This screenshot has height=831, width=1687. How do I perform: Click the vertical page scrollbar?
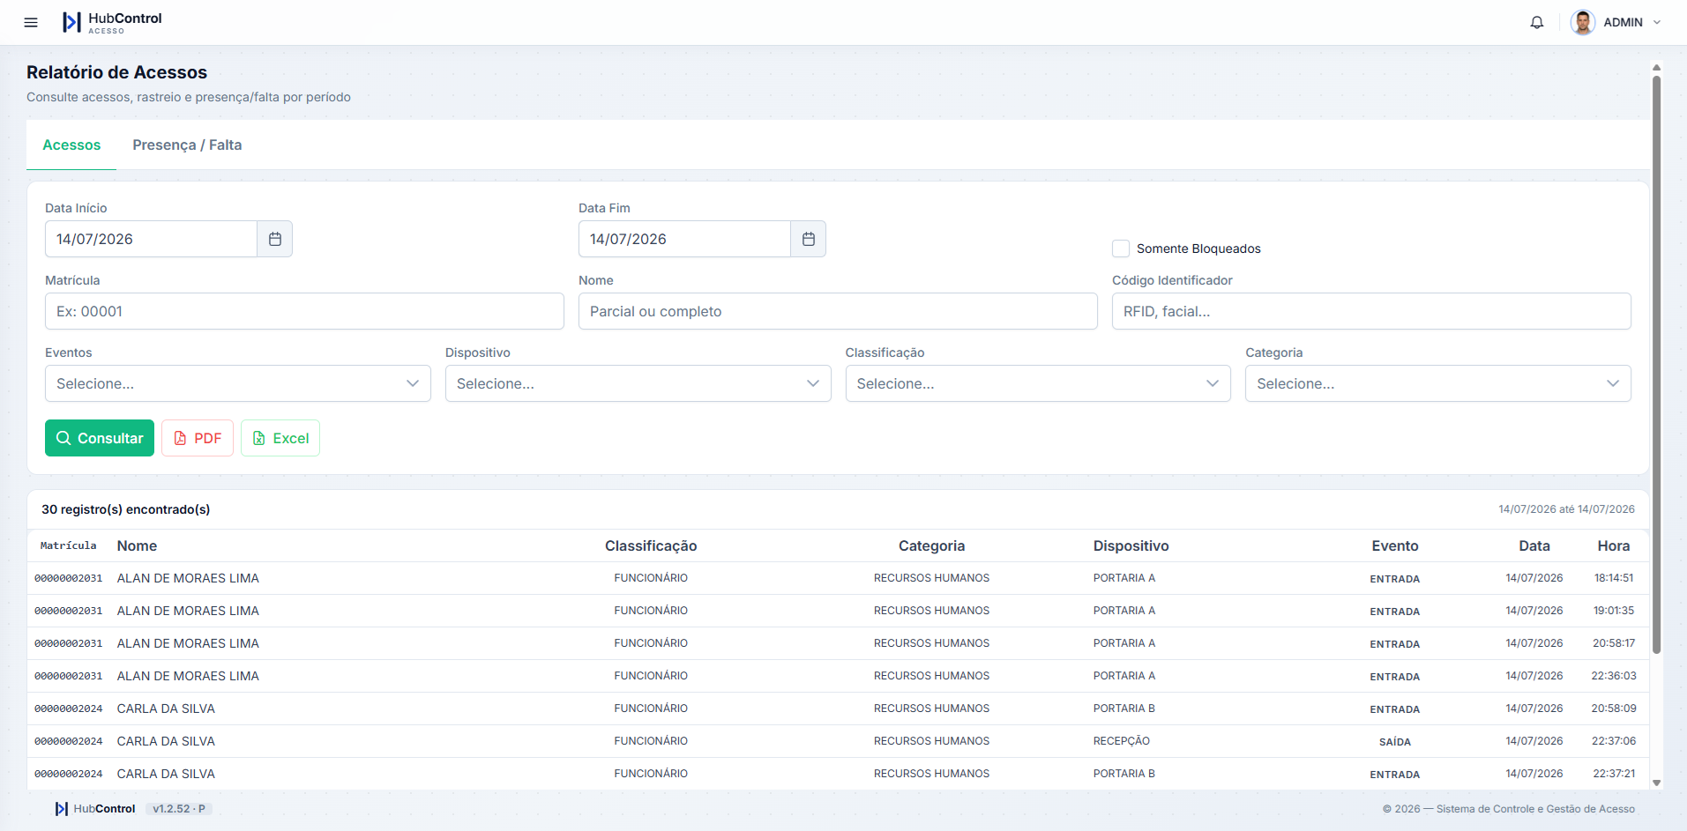point(1656,365)
